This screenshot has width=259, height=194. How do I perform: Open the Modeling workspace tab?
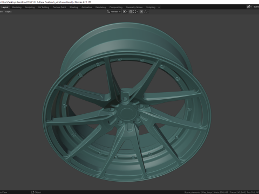pyautogui.click(x=17, y=8)
